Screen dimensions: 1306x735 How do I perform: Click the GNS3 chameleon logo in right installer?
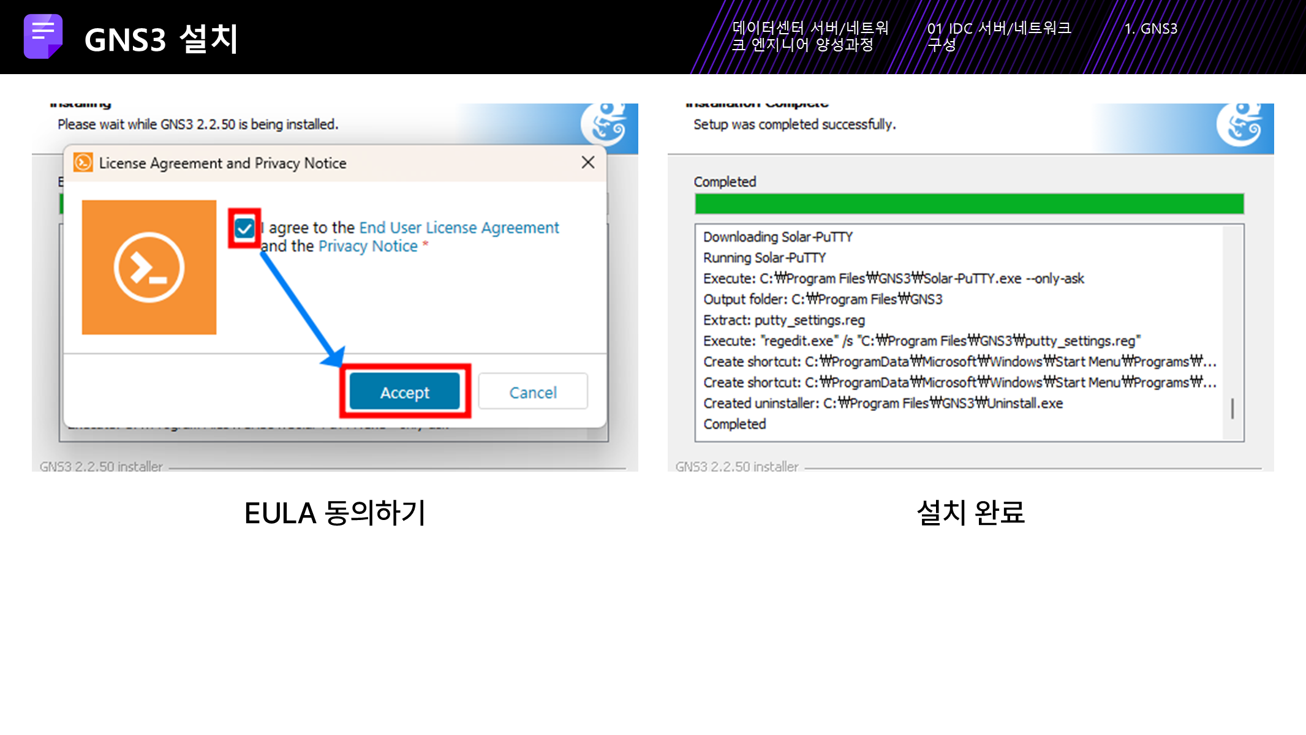(1243, 124)
